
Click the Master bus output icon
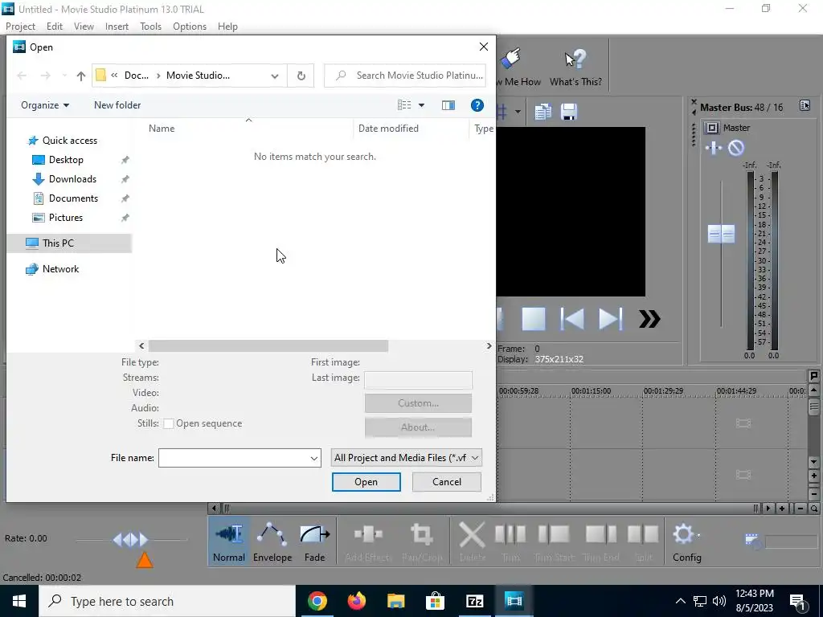[x=712, y=128]
